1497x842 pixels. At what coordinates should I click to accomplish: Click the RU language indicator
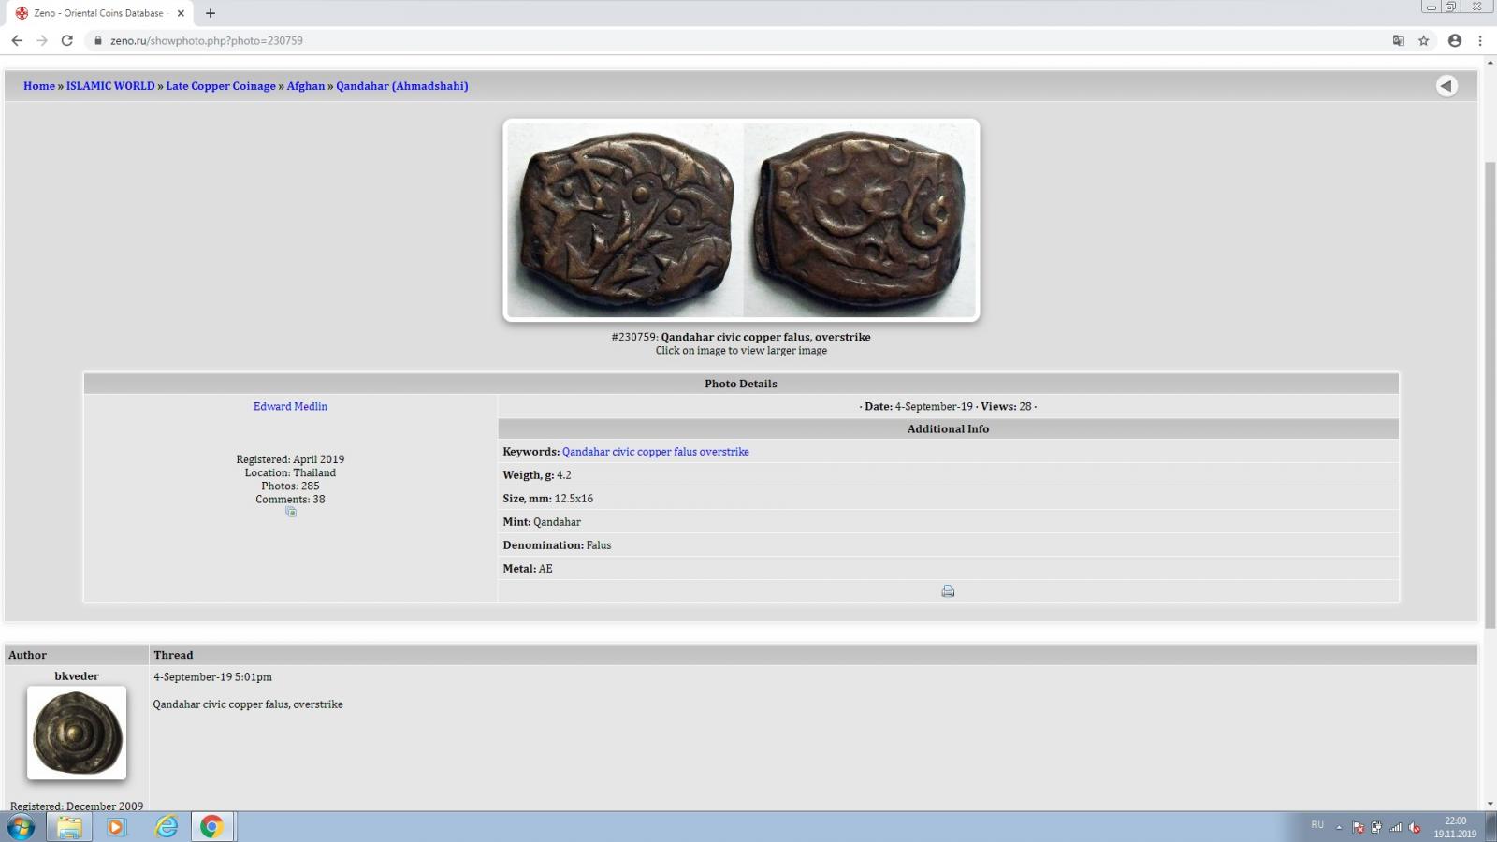pos(1317,825)
